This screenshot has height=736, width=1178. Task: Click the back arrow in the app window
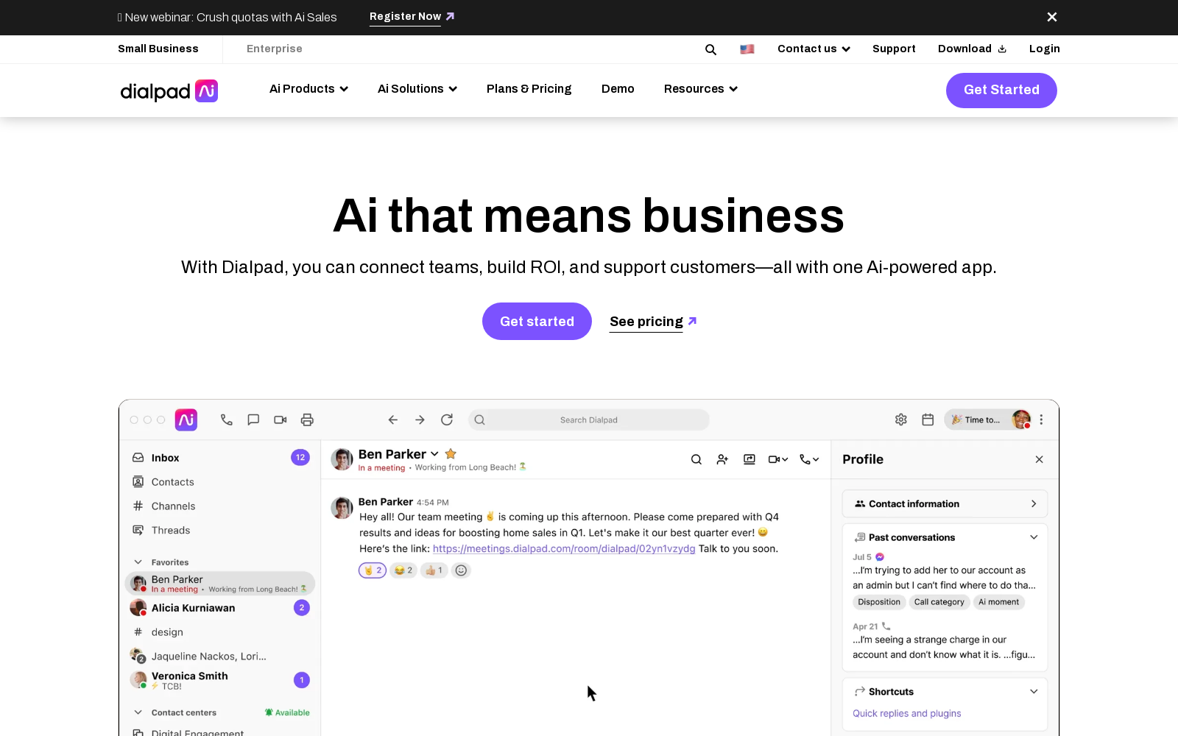click(393, 420)
